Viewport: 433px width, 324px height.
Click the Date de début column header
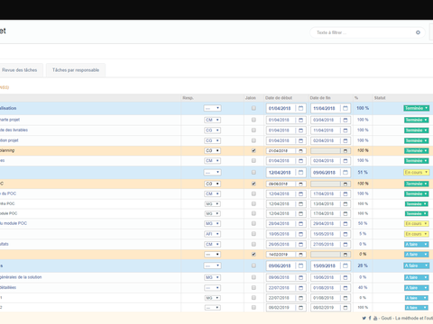pos(279,98)
